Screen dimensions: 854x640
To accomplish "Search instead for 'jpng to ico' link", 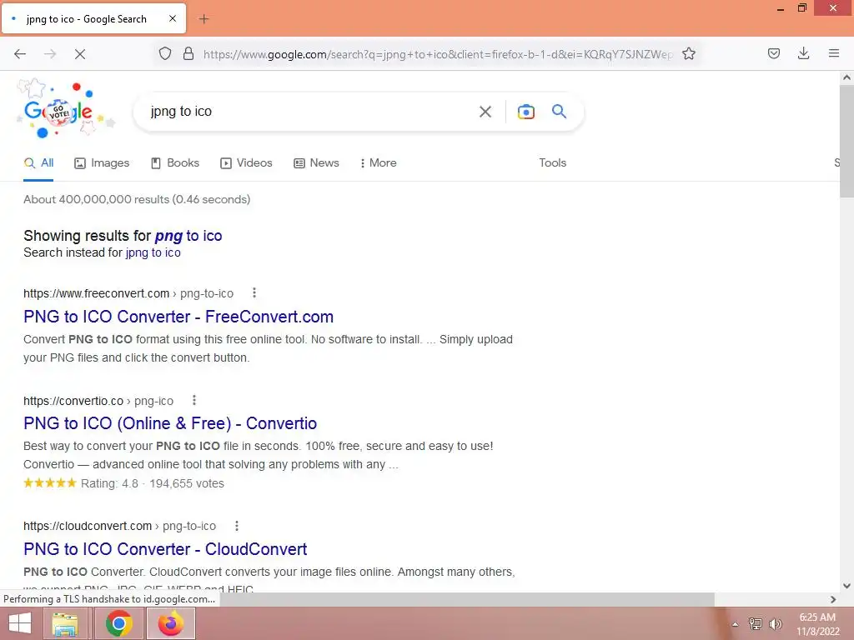I will pos(153,252).
